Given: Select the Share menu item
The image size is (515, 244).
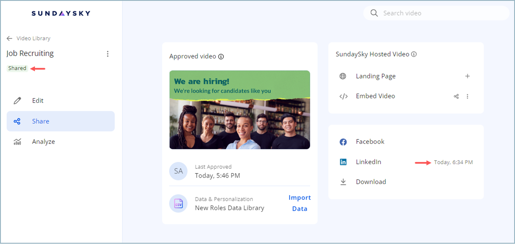Looking at the screenshot, I should 61,121.
